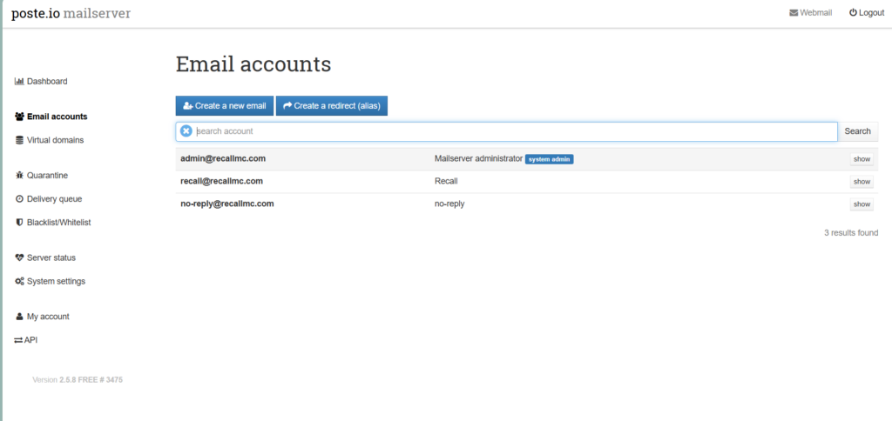Click the Search button
The image size is (892, 421).
pyautogui.click(x=857, y=131)
